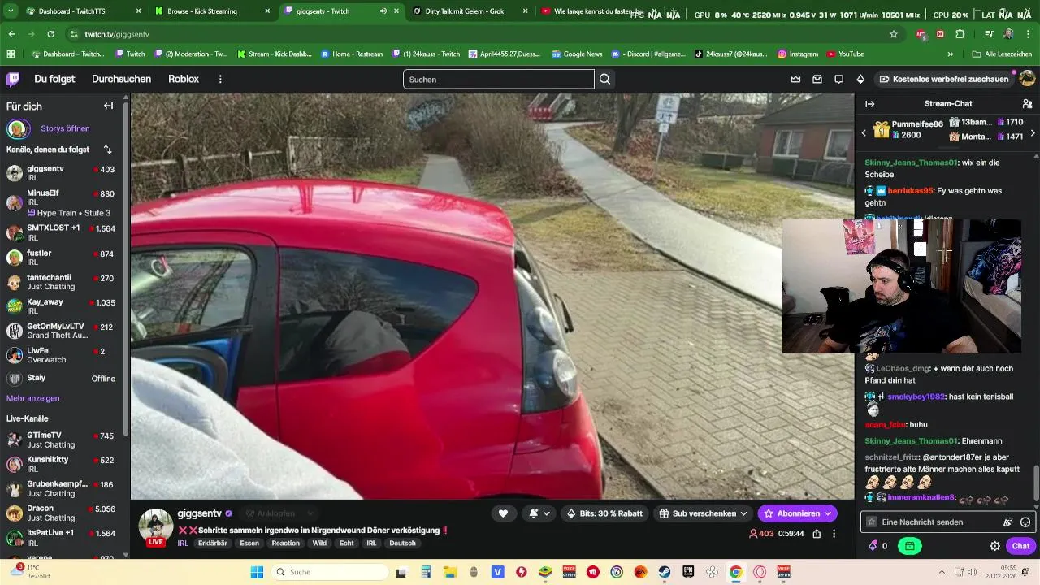Click the chat scrollbar thumb
The width and height of the screenshot is (1040, 585).
(1035, 483)
